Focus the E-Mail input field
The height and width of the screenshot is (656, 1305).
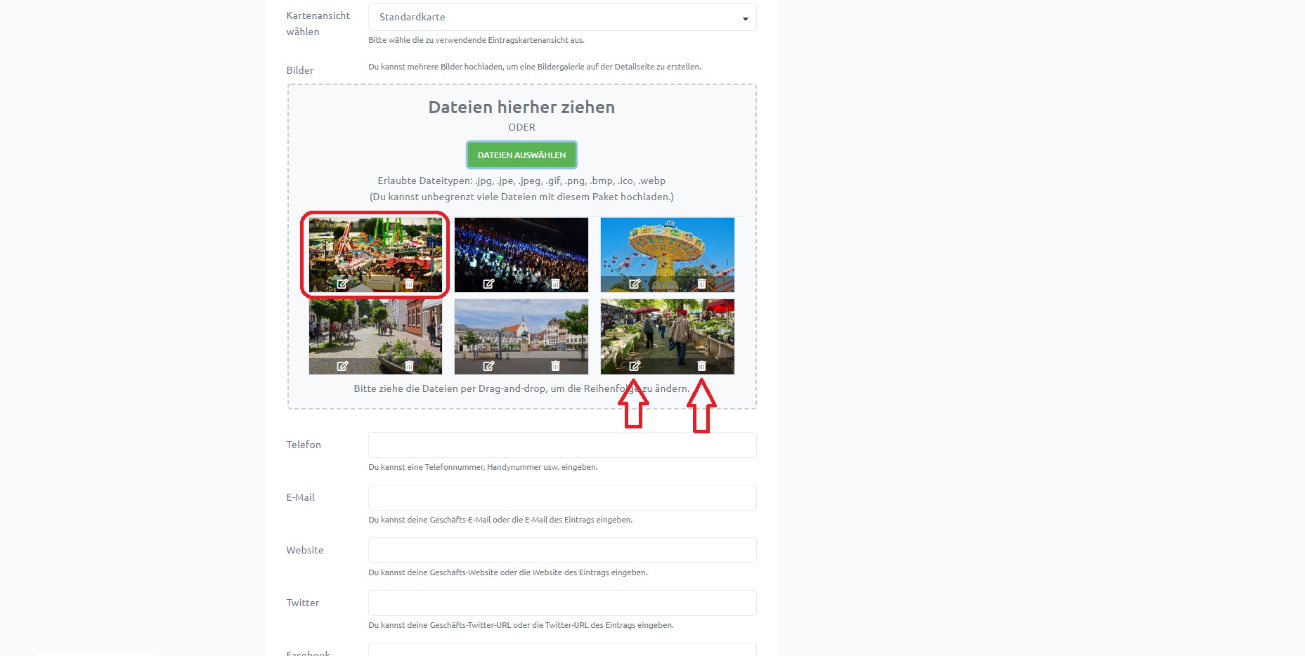(562, 497)
